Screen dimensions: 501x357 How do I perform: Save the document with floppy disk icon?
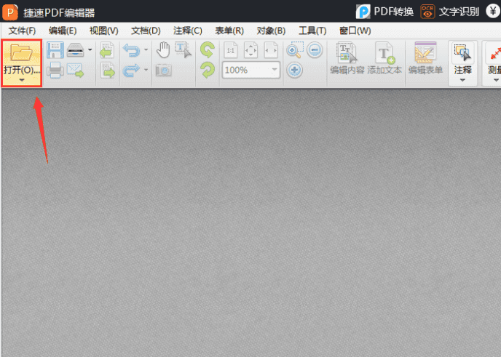click(x=55, y=50)
